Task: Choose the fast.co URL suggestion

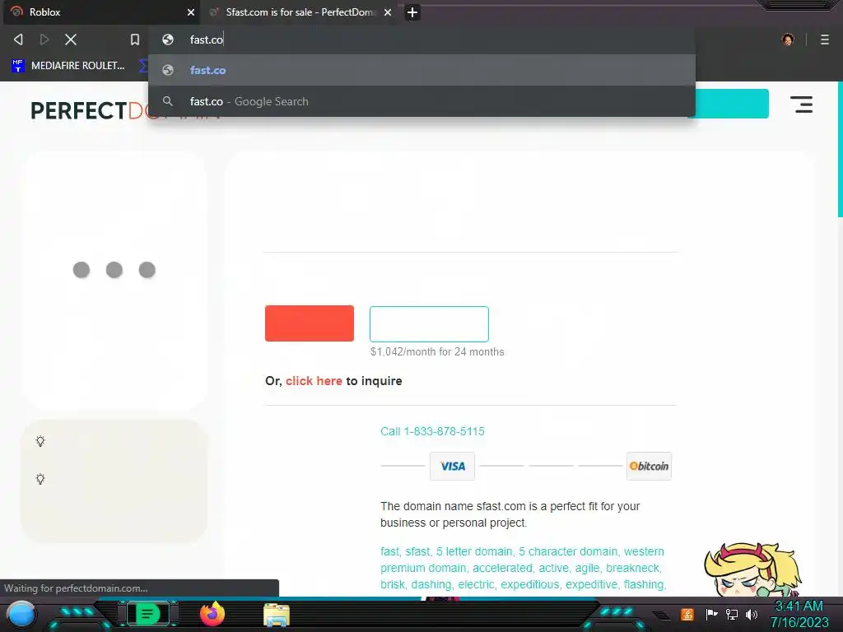Action: 421,70
